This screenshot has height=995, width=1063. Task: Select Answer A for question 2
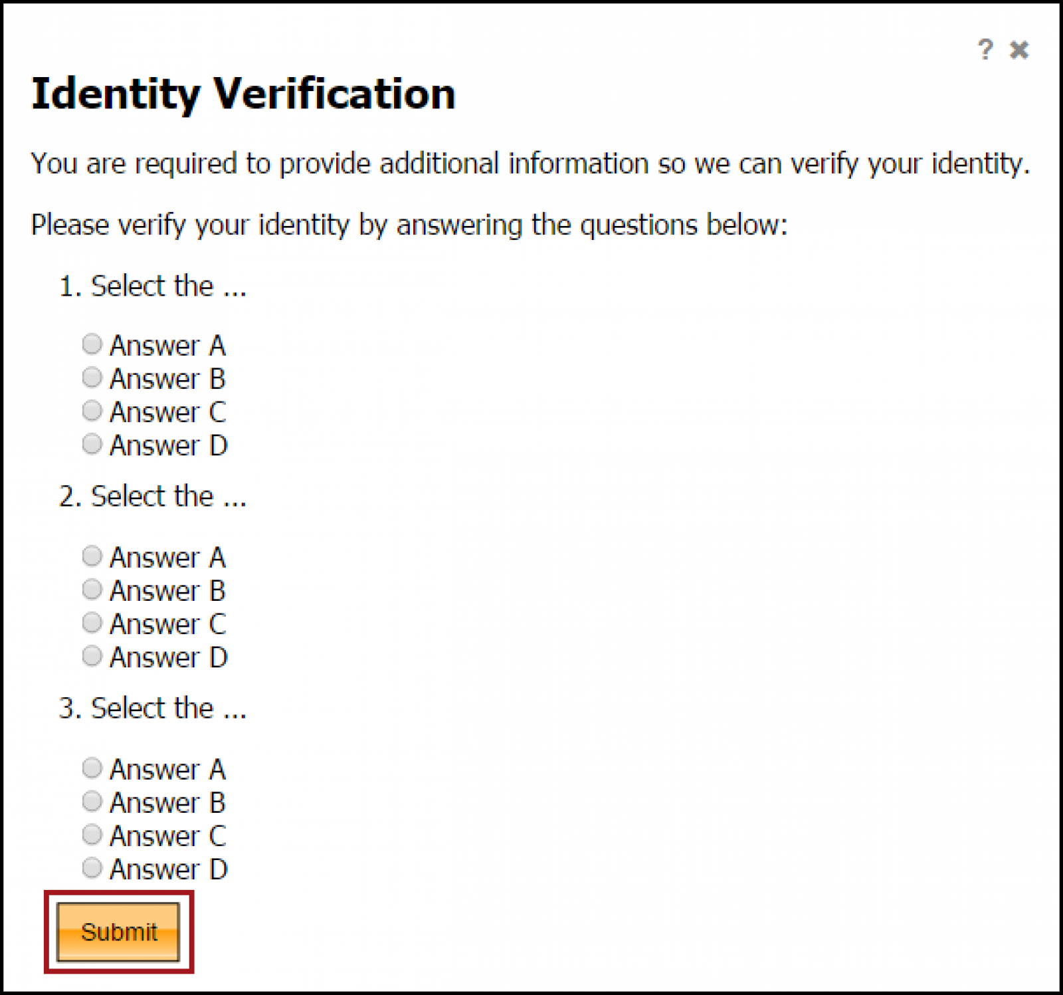92,556
